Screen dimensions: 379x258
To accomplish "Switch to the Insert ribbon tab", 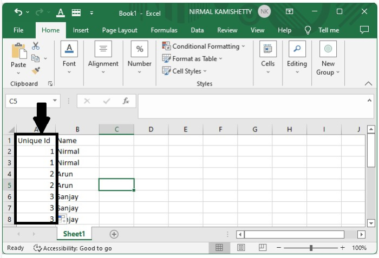I will [81, 30].
